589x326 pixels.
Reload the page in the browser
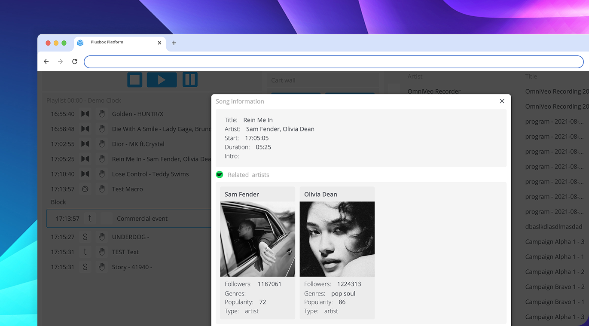coord(75,62)
